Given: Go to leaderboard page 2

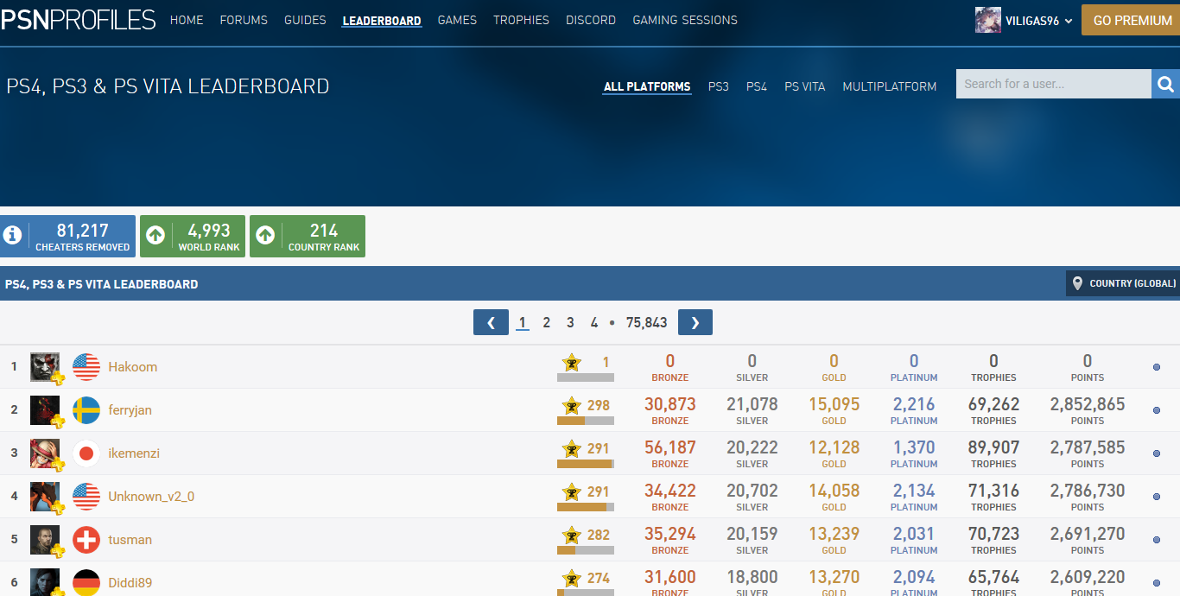Looking at the screenshot, I should [x=546, y=322].
